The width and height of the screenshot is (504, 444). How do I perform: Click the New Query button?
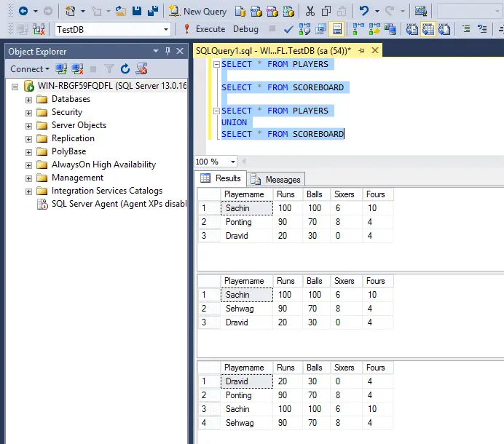pos(198,12)
